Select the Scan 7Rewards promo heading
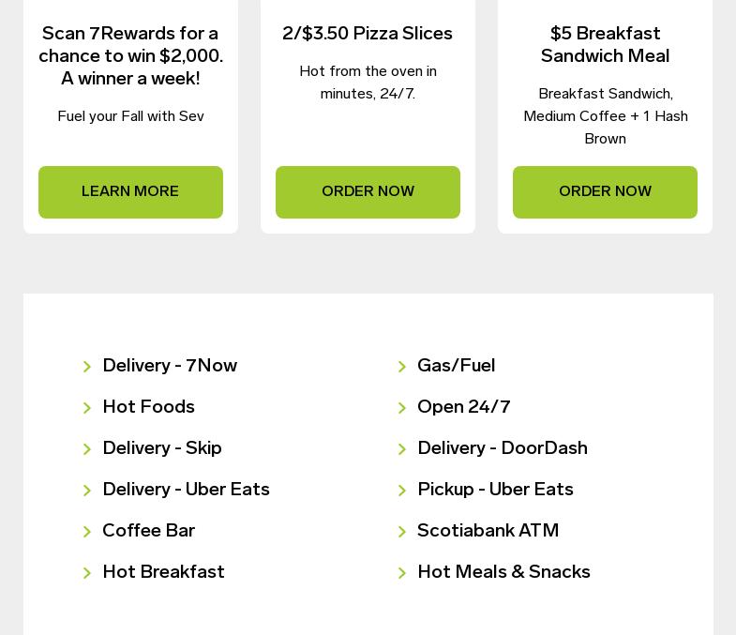The width and height of the screenshot is (736, 635). tap(130, 56)
